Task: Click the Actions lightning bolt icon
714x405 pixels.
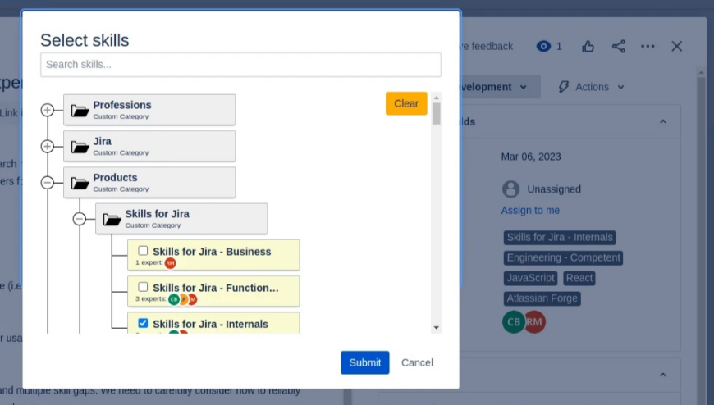Action: tap(564, 87)
